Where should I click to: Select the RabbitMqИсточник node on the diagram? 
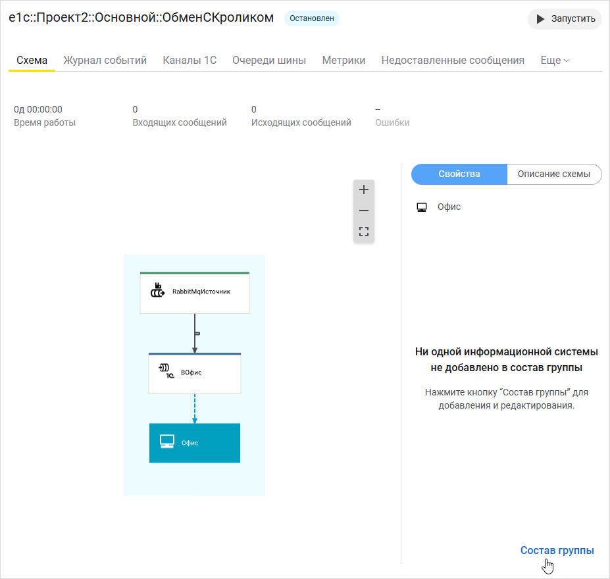[194, 291]
